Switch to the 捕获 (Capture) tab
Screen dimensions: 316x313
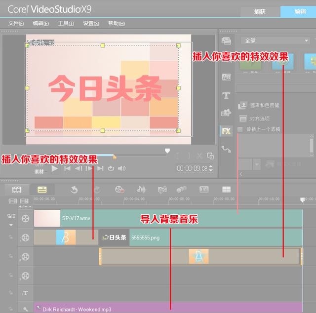click(260, 11)
